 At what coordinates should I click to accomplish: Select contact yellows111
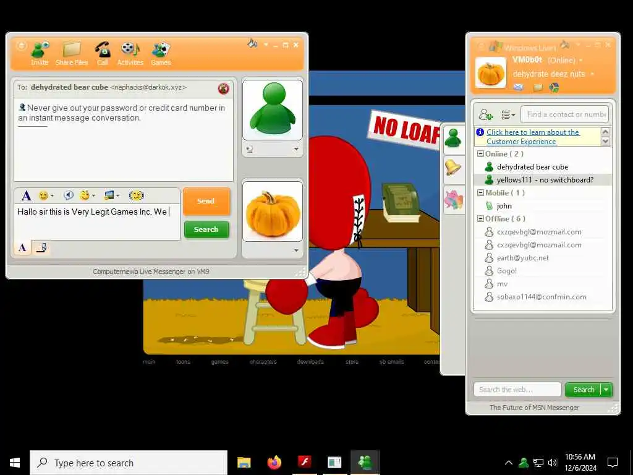[543, 180]
